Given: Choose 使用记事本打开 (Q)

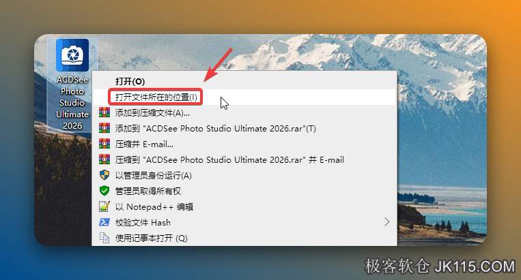Looking at the screenshot, I should (244, 238).
